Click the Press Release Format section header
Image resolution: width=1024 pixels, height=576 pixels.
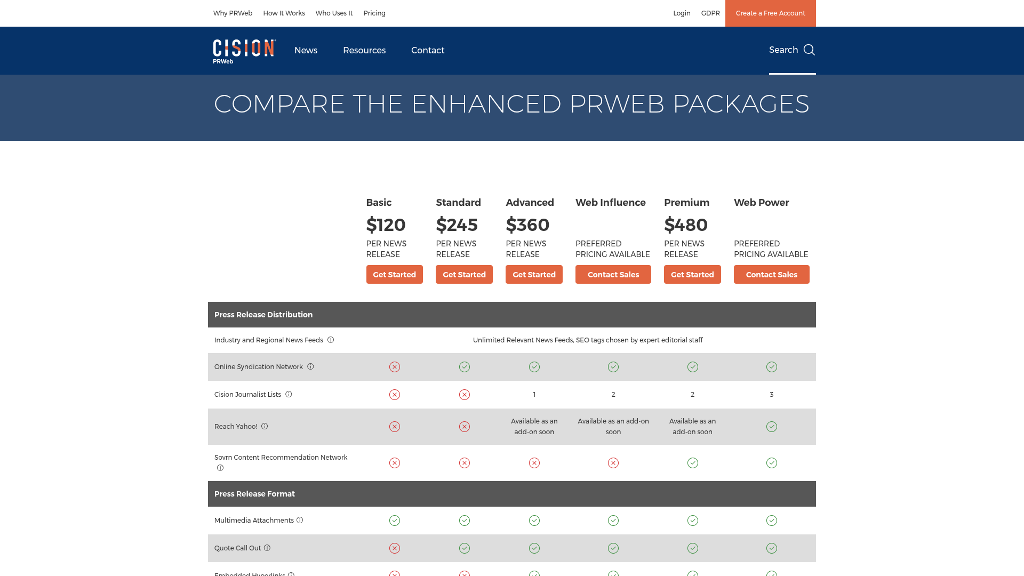pos(512,494)
